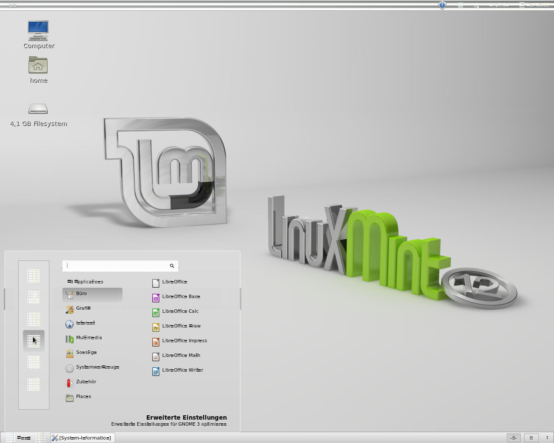Click the Menu button in the bottom panel
This screenshot has width=554, height=443.
(x=18, y=438)
